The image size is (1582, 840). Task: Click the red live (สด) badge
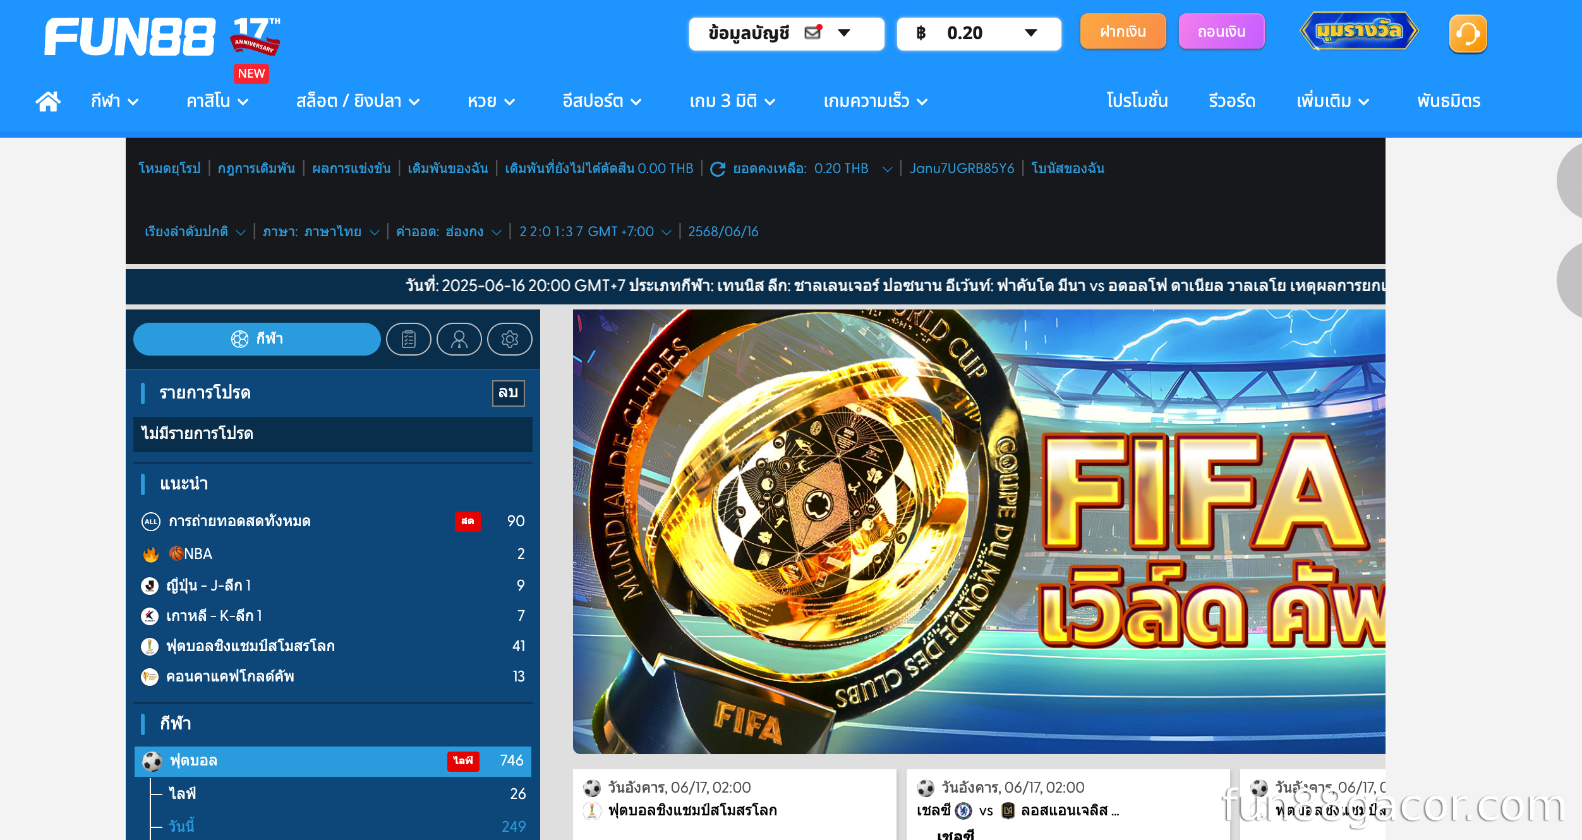(x=468, y=521)
